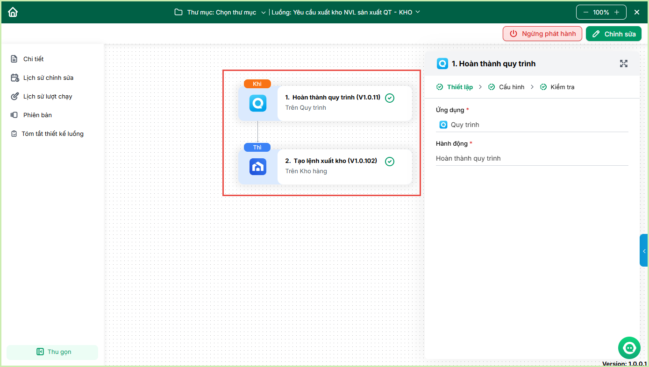Click the expand panel fullscreen icon
This screenshot has height=367, width=649.
(623, 64)
